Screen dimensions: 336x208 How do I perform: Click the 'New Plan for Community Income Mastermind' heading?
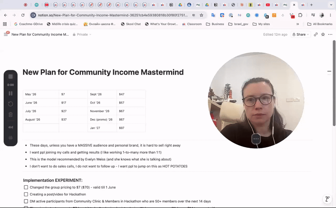click(x=103, y=72)
